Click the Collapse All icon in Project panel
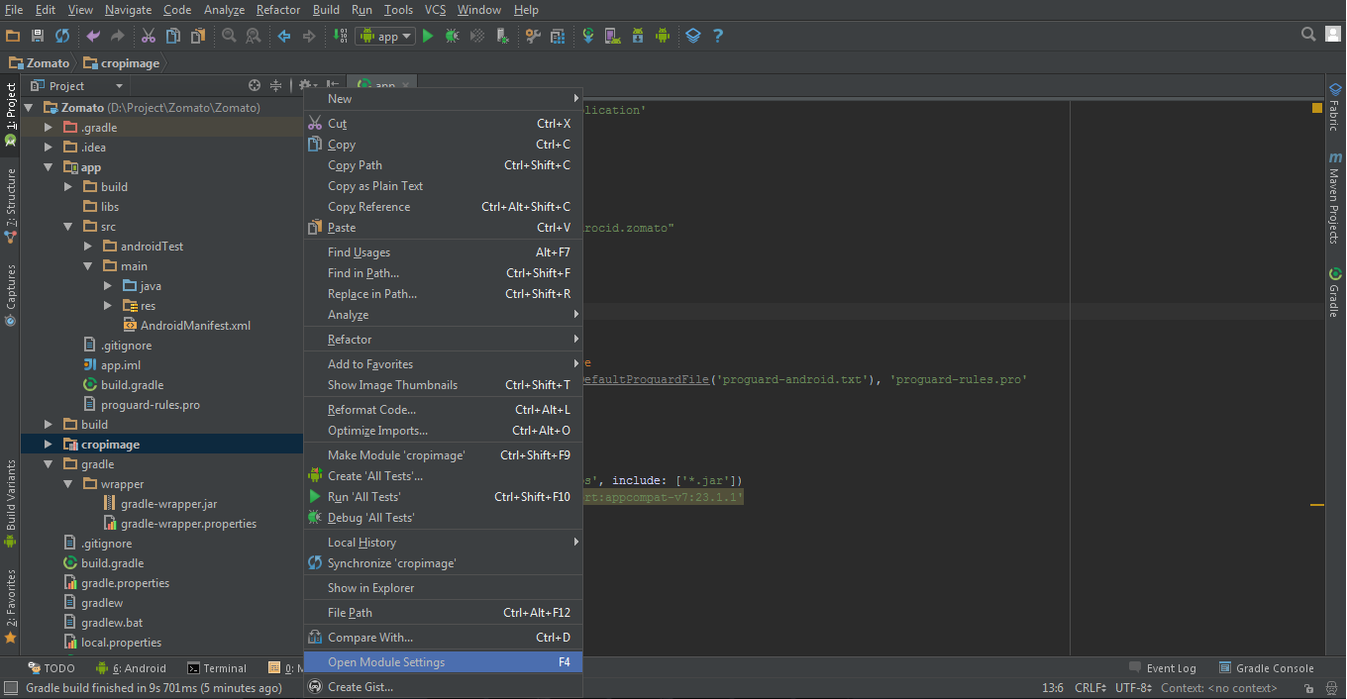The width and height of the screenshot is (1347, 699). point(276,86)
